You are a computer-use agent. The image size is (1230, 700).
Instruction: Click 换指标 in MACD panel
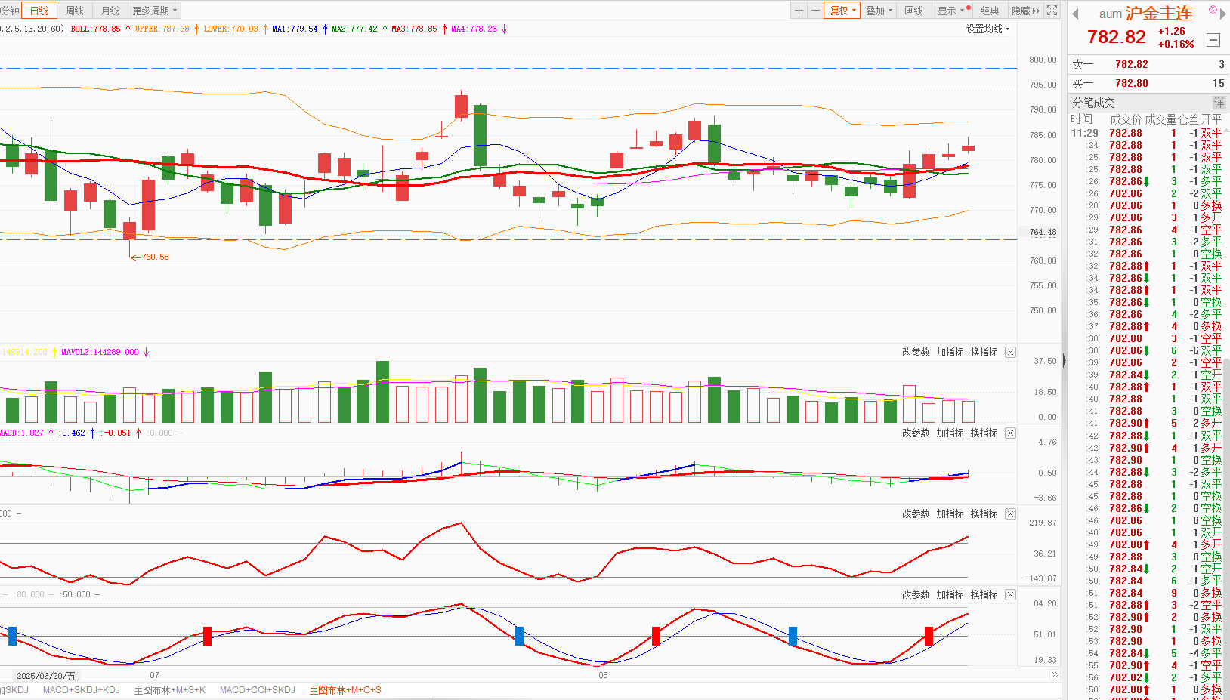tap(984, 433)
